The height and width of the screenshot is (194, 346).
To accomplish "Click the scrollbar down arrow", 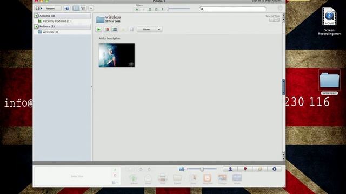I will (x=283, y=158).
